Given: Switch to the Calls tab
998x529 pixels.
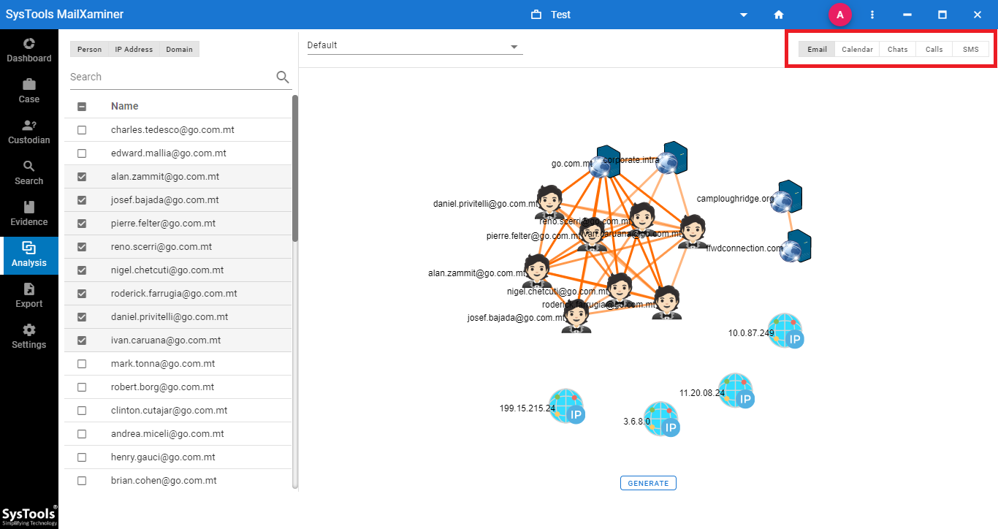Looking at the screenshot, I should (934, 49).
